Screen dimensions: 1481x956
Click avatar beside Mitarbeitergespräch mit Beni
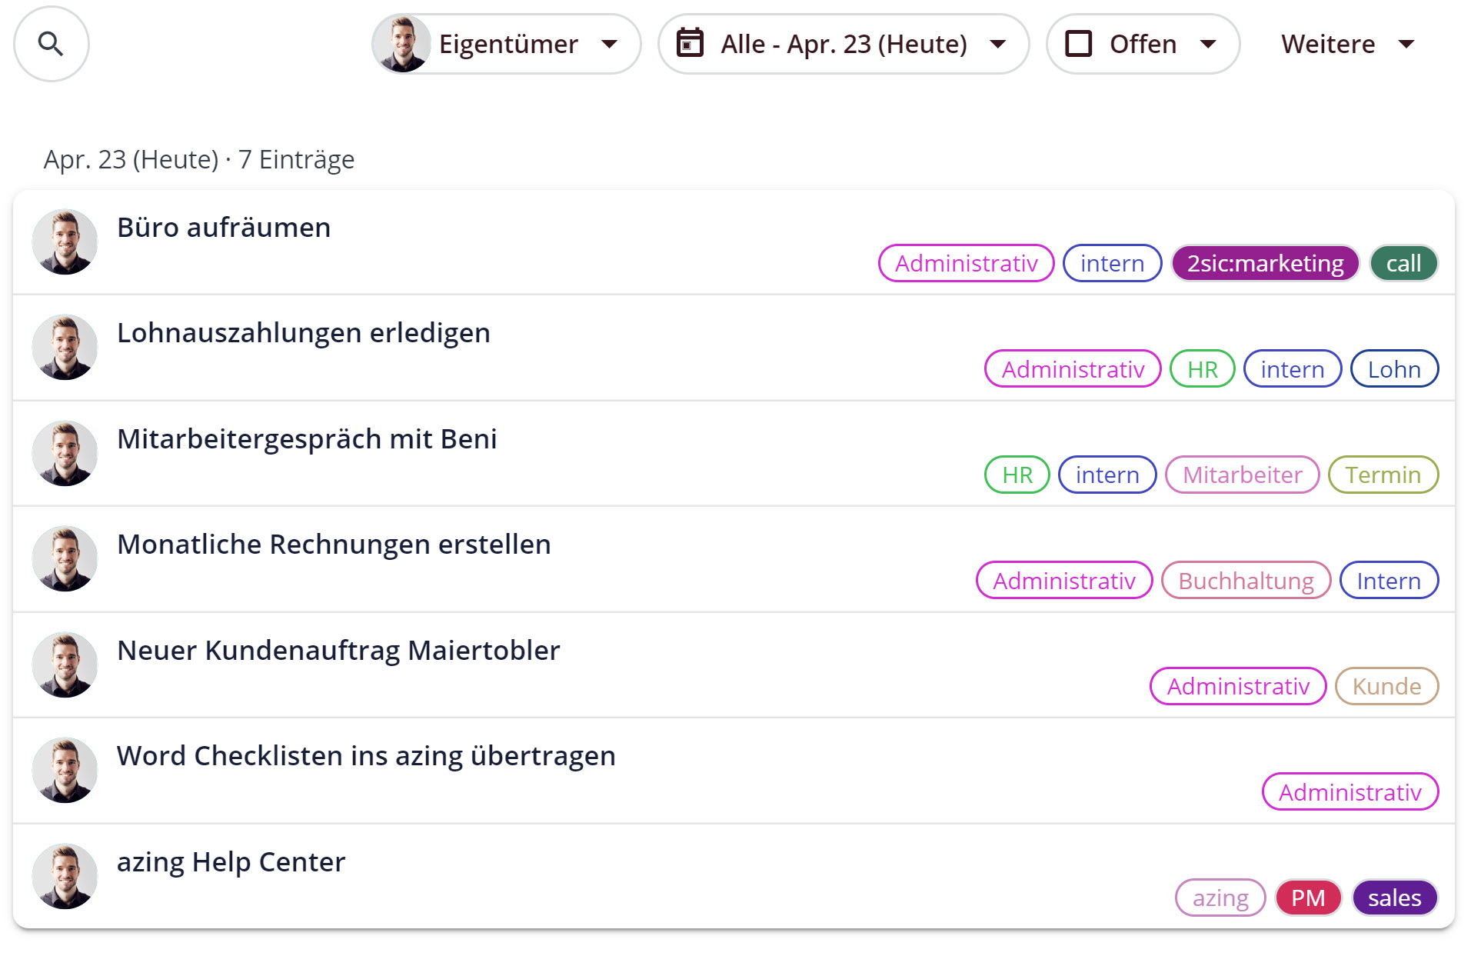[x=65, y=454]
